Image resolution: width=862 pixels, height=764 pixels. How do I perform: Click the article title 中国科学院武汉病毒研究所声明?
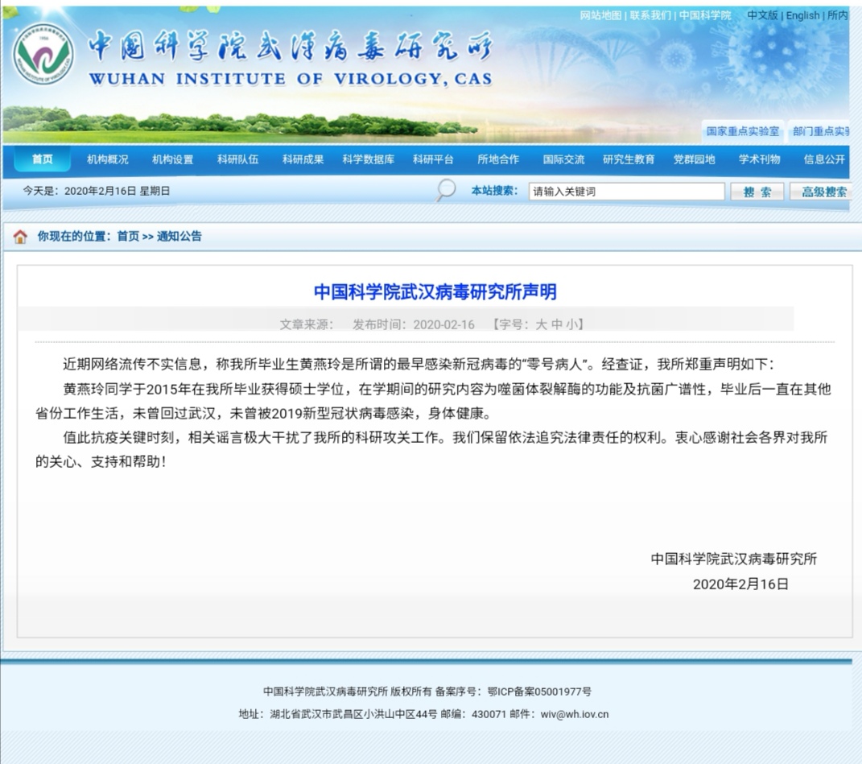pyautogui.click(x=435, y=291)
